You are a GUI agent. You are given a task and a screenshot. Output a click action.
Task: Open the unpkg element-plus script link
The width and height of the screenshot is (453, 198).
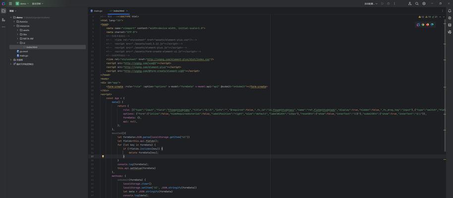click(146, 67)
